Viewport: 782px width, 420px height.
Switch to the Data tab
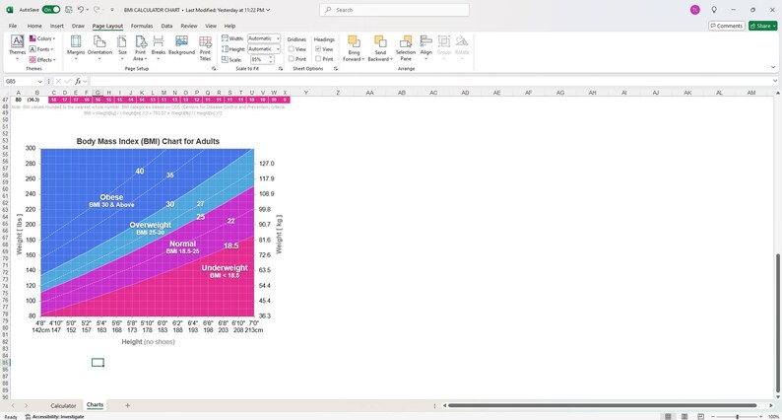point(166,26)
